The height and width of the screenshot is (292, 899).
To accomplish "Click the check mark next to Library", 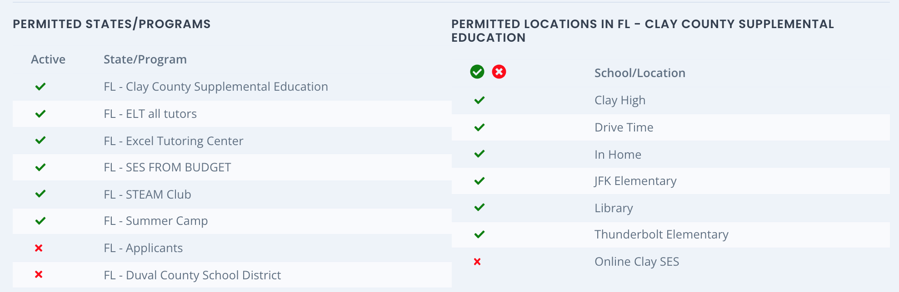I will pos(479,207).
